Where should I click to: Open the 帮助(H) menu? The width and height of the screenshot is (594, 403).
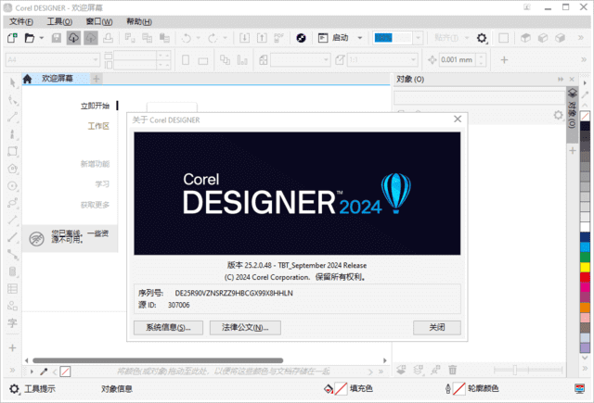click(x=139, y=21)
